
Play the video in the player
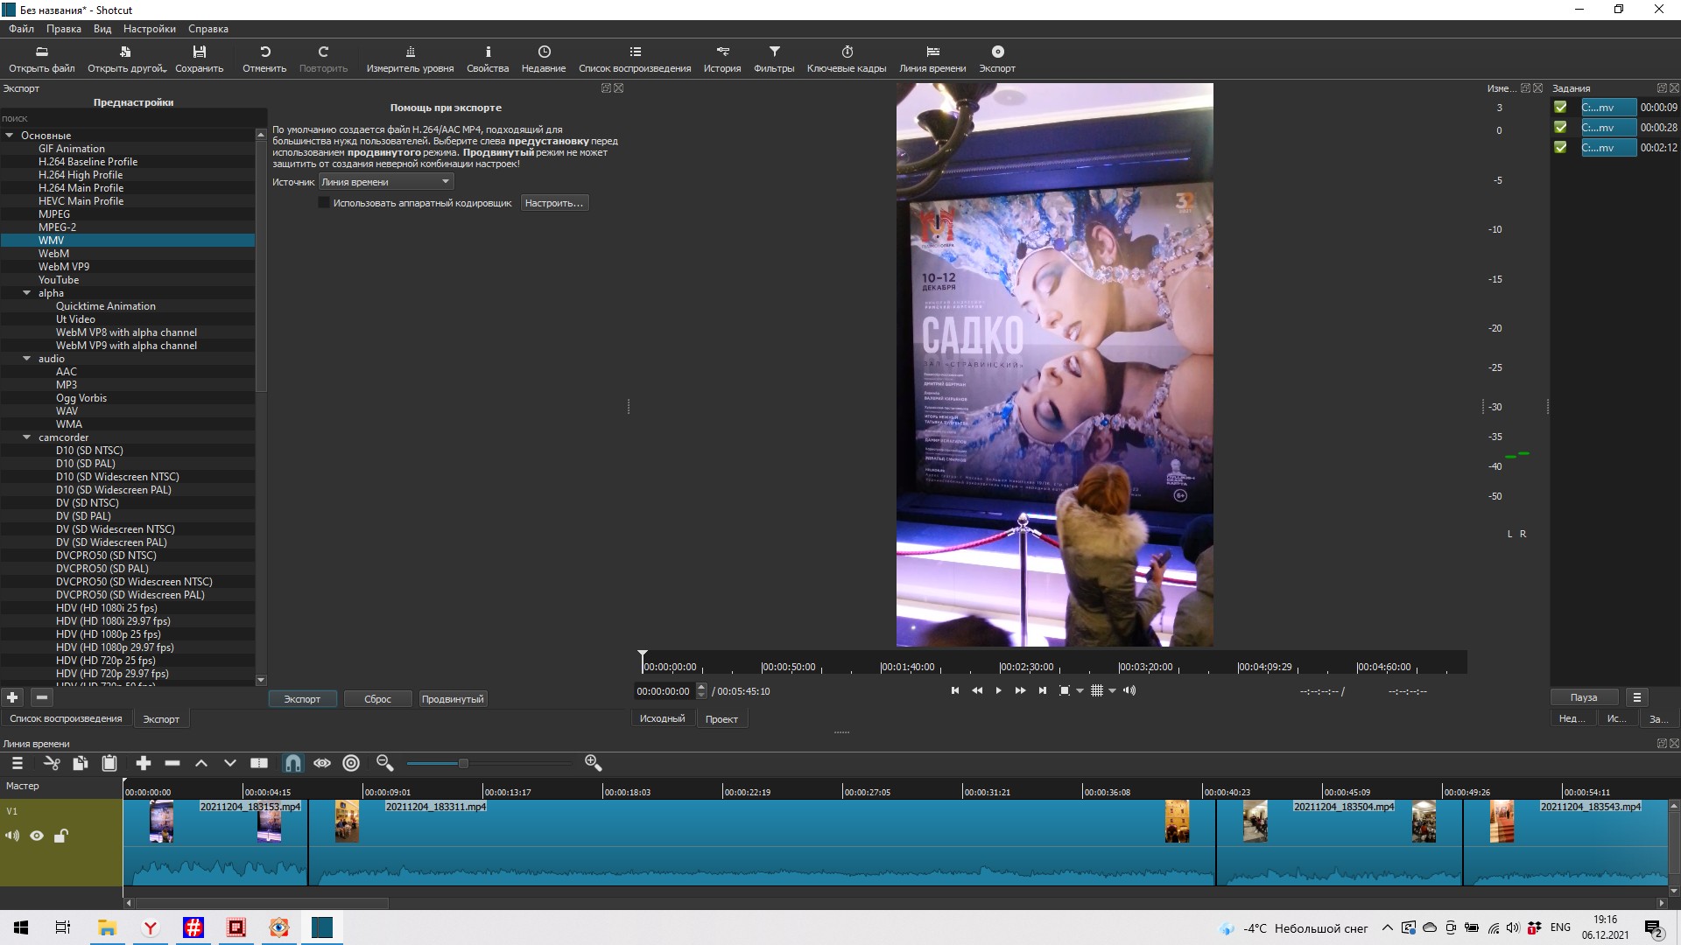(x=998, y=691)
